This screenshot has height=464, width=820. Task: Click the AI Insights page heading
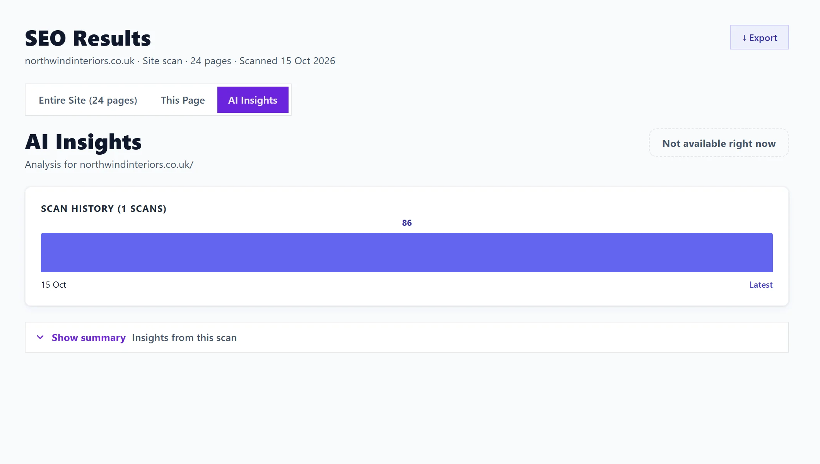click(84, 142)
